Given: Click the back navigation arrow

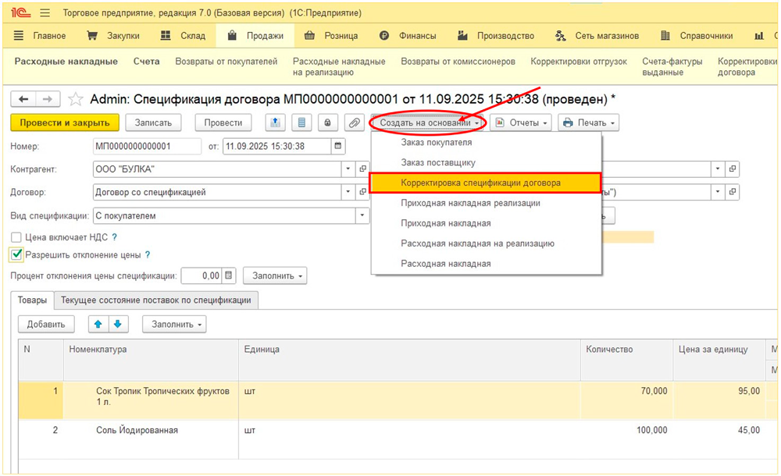Looking at the screenshot, I should coord(23,99).
